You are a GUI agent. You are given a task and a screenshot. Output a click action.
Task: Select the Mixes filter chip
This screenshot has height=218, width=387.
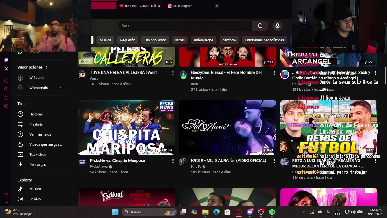(x=180, y=40)
